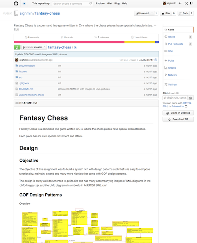The width and height of the screenshot is (197, 243).
Task: Click the pink language bar segment
Action: click(x=69, y=42)
